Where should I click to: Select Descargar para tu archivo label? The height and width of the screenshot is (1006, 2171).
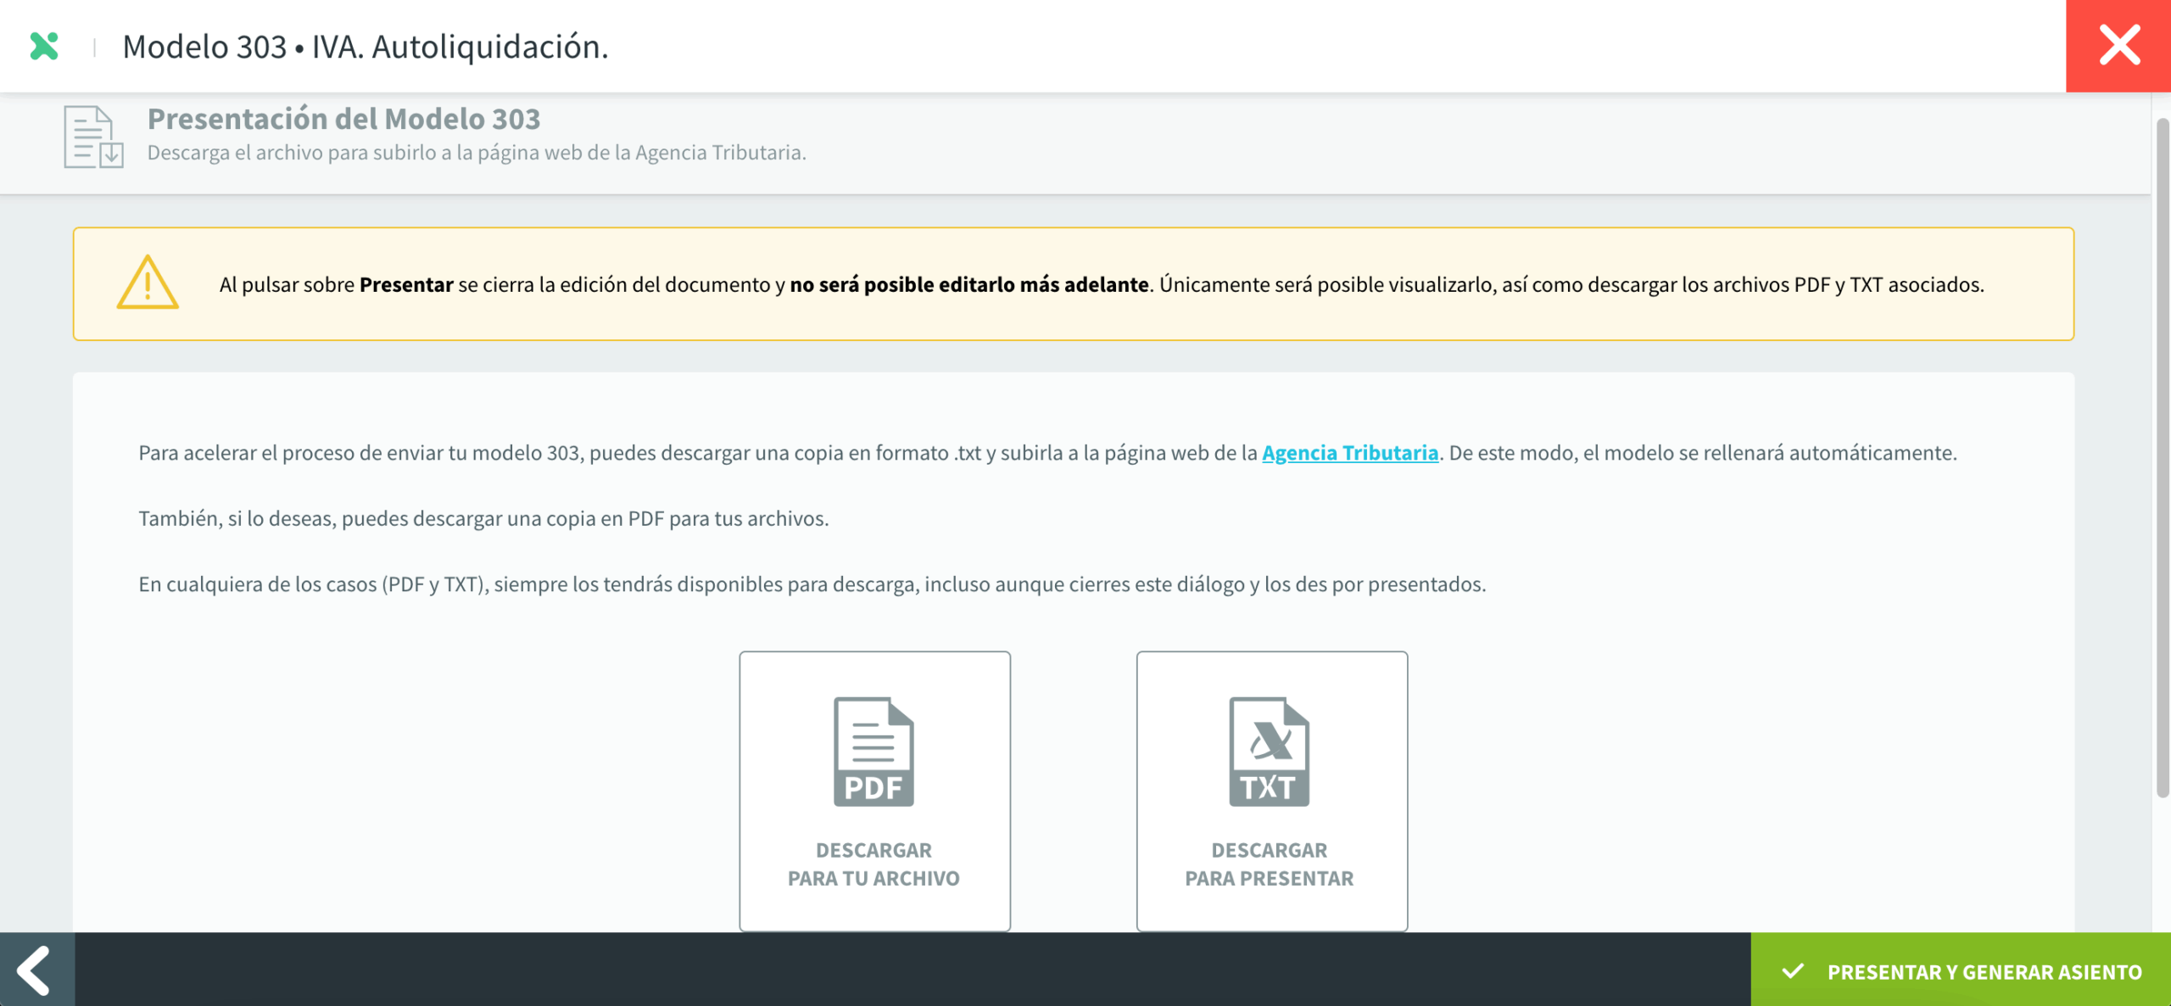(x=873, y=863)
